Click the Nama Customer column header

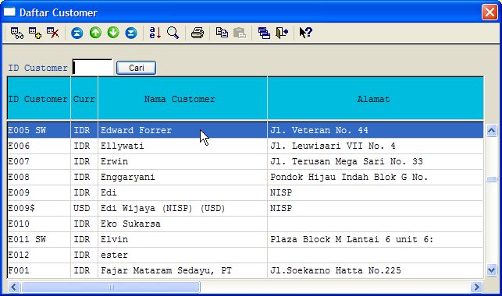coord(183,99)
